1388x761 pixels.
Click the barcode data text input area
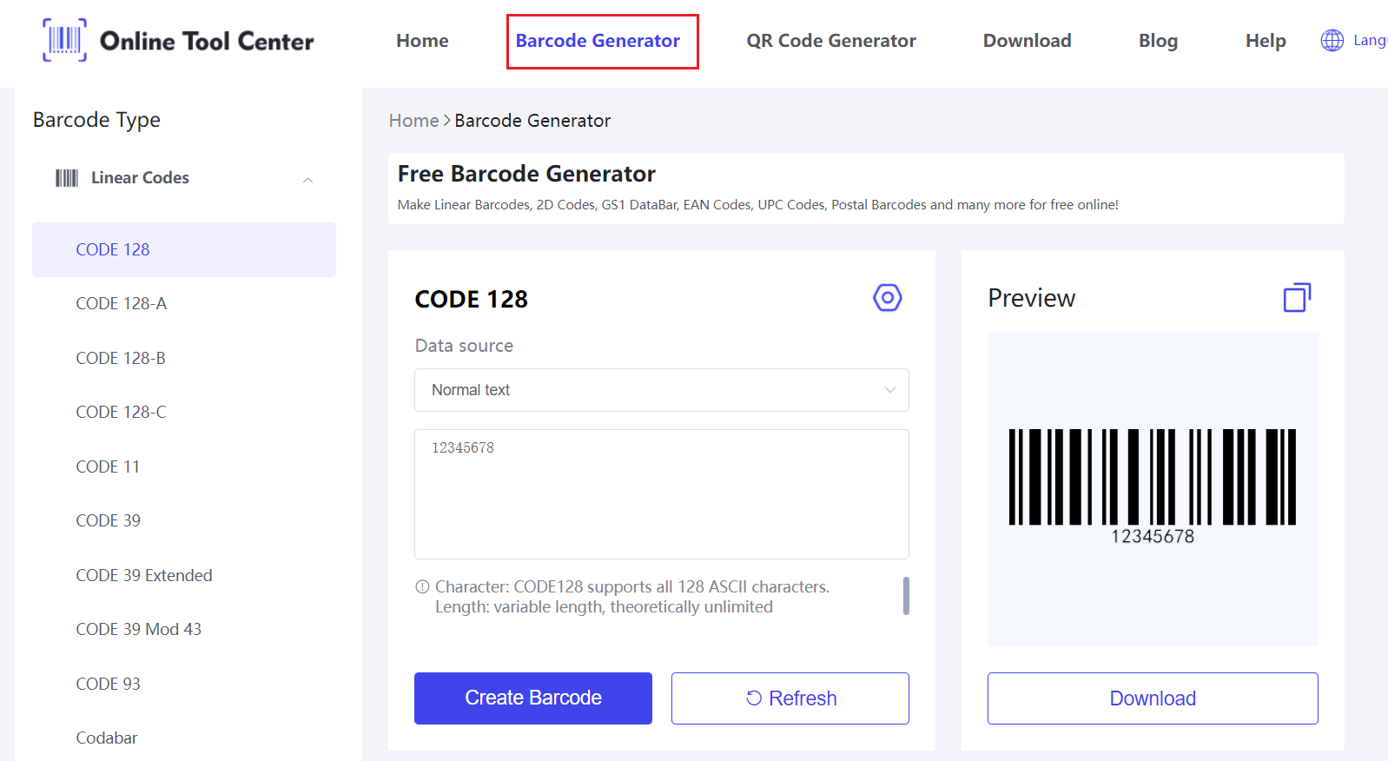(x=661, y=493)
